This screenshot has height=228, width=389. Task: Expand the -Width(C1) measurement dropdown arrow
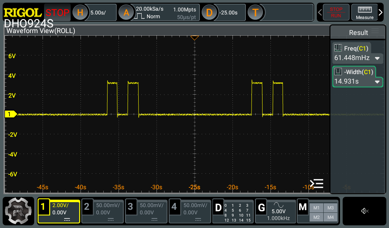click(x=377, y=82)
